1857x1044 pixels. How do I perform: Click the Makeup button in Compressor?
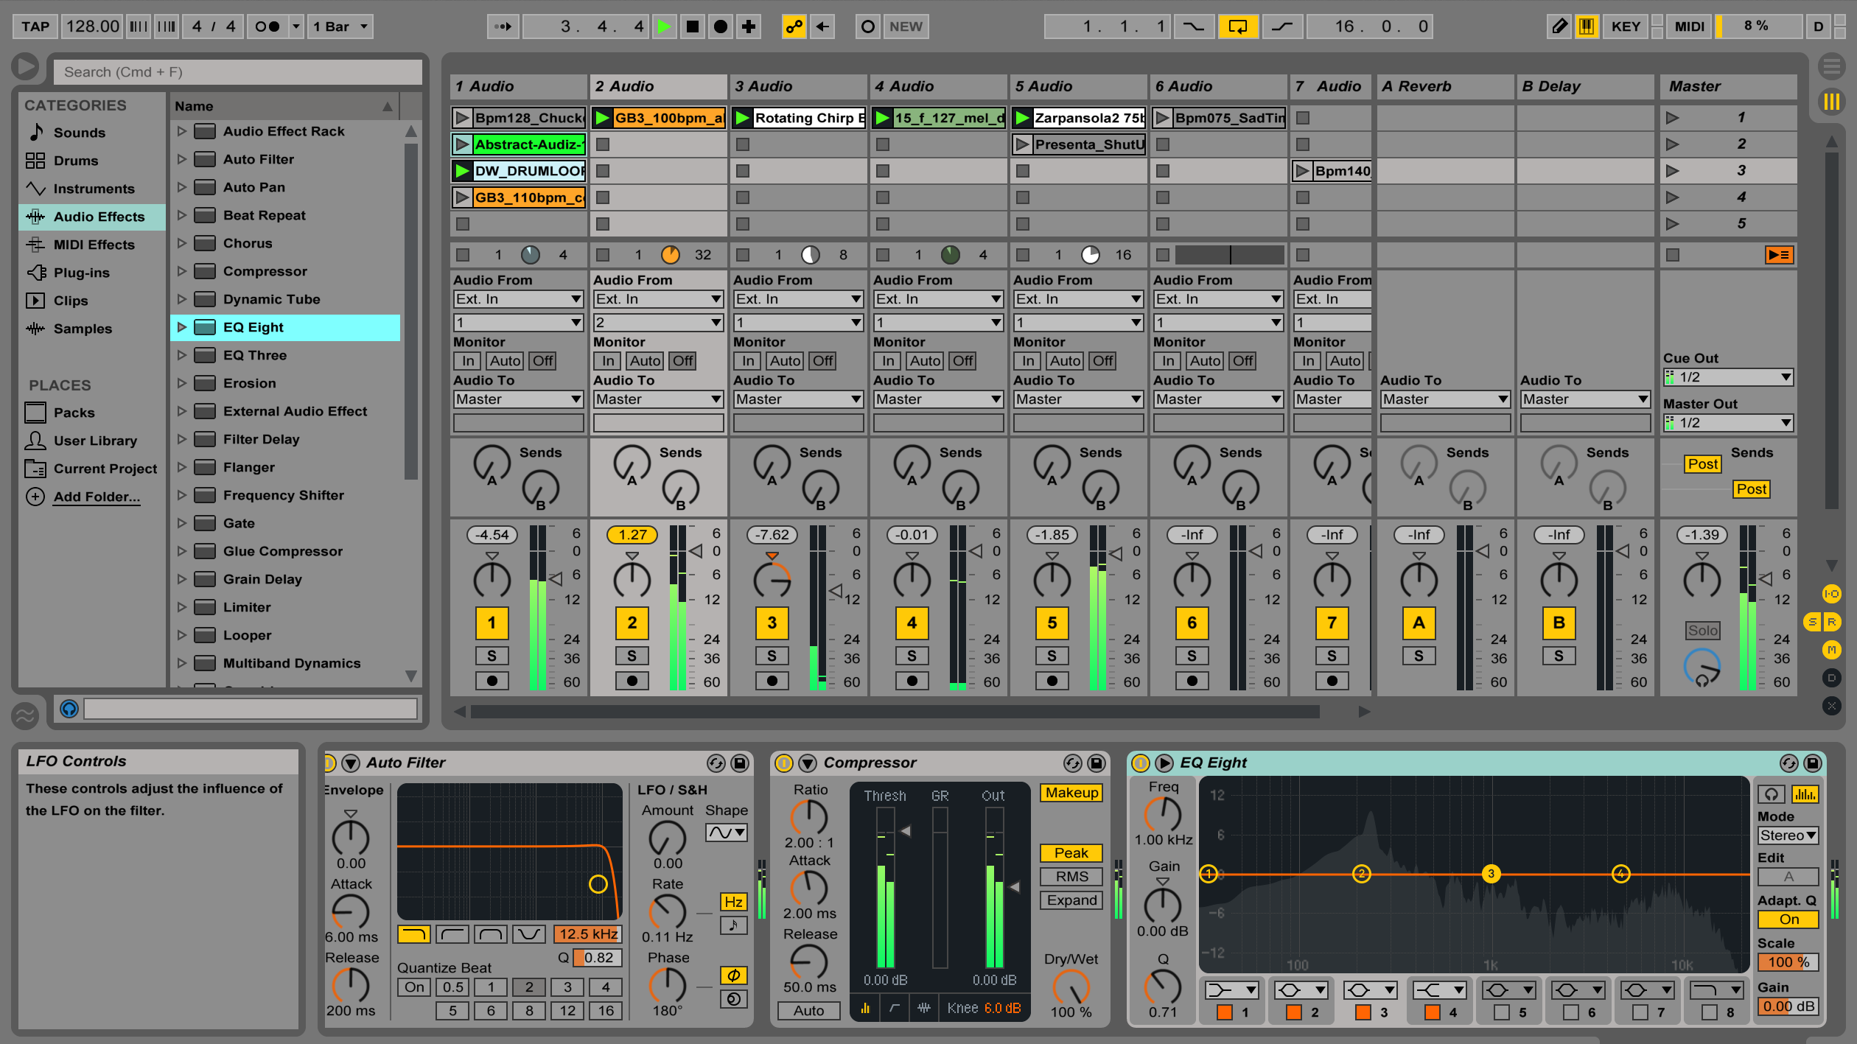1071,793
